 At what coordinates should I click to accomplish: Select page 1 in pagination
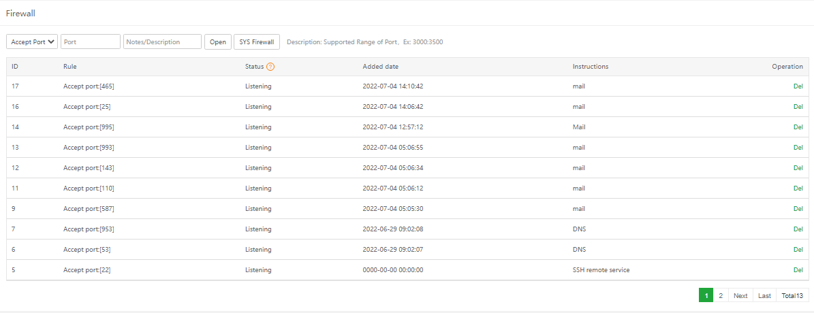click(706, 295)
